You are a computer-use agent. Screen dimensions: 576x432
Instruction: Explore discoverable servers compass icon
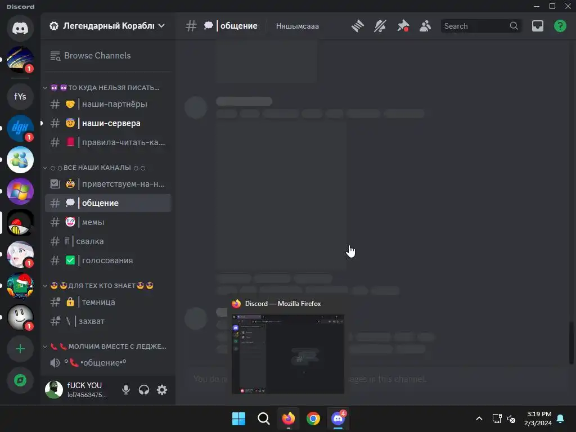click(x=20, y=380)
